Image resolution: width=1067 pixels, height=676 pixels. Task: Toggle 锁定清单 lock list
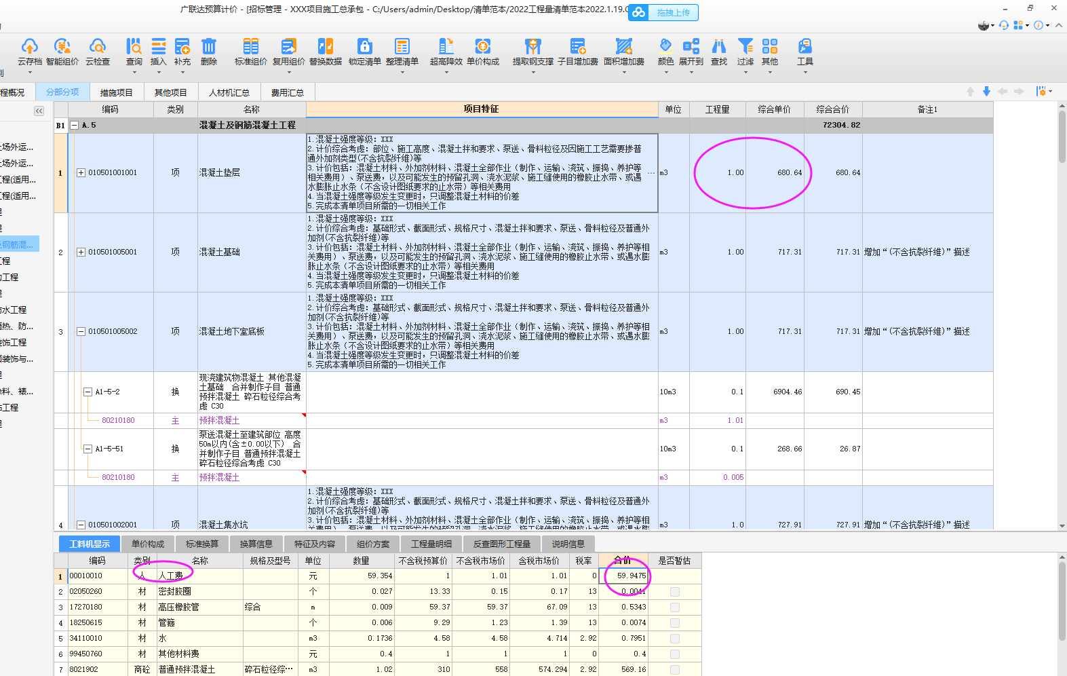pyautogui.click(x=365, y=52)
